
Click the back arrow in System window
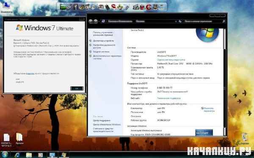tap(91, 21)
